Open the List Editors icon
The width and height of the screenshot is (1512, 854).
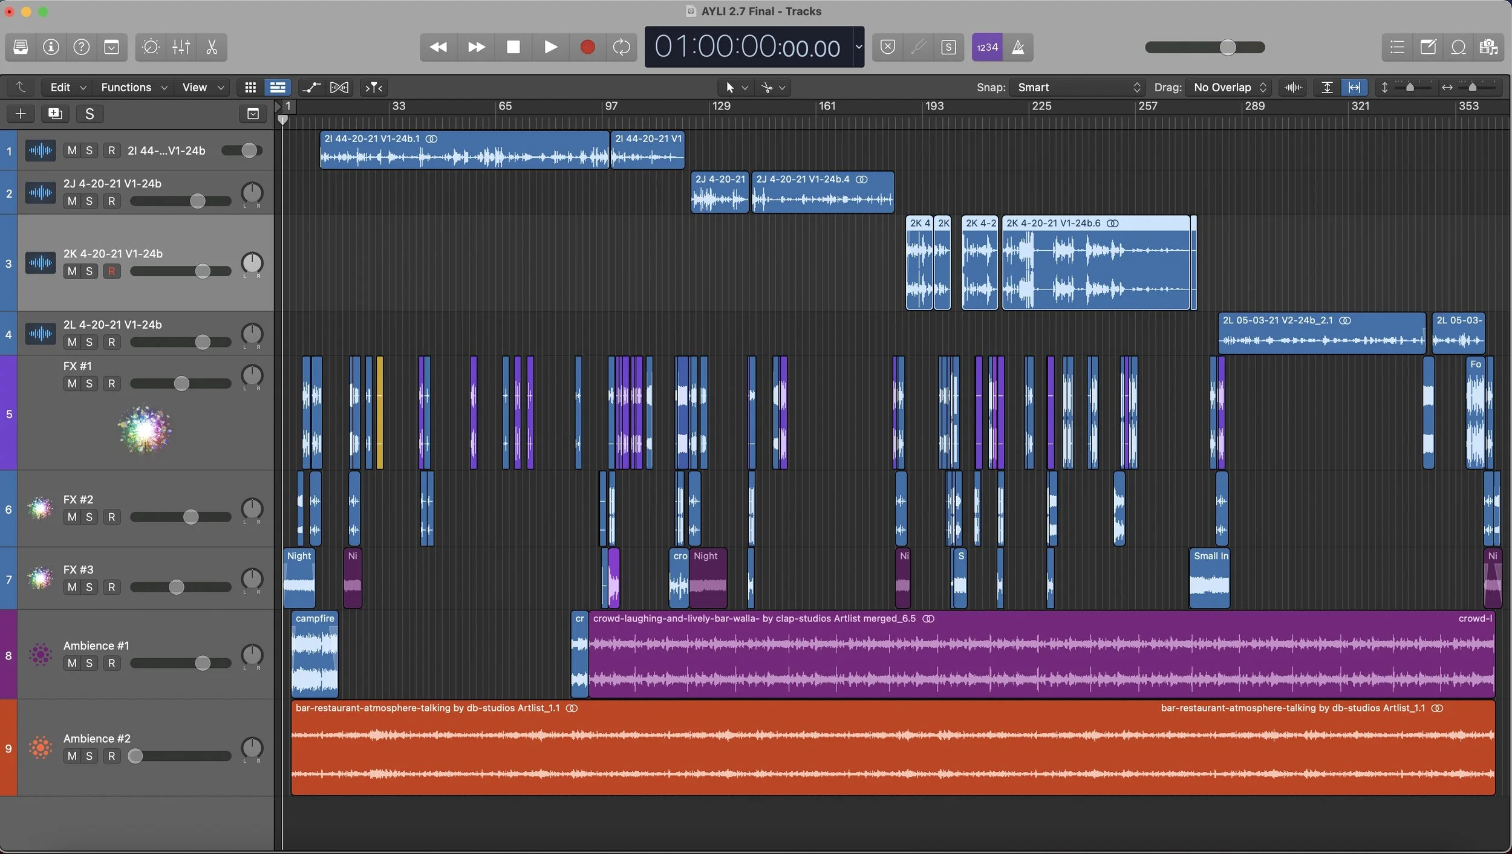pyautogui.click(x=1397, y=47)
